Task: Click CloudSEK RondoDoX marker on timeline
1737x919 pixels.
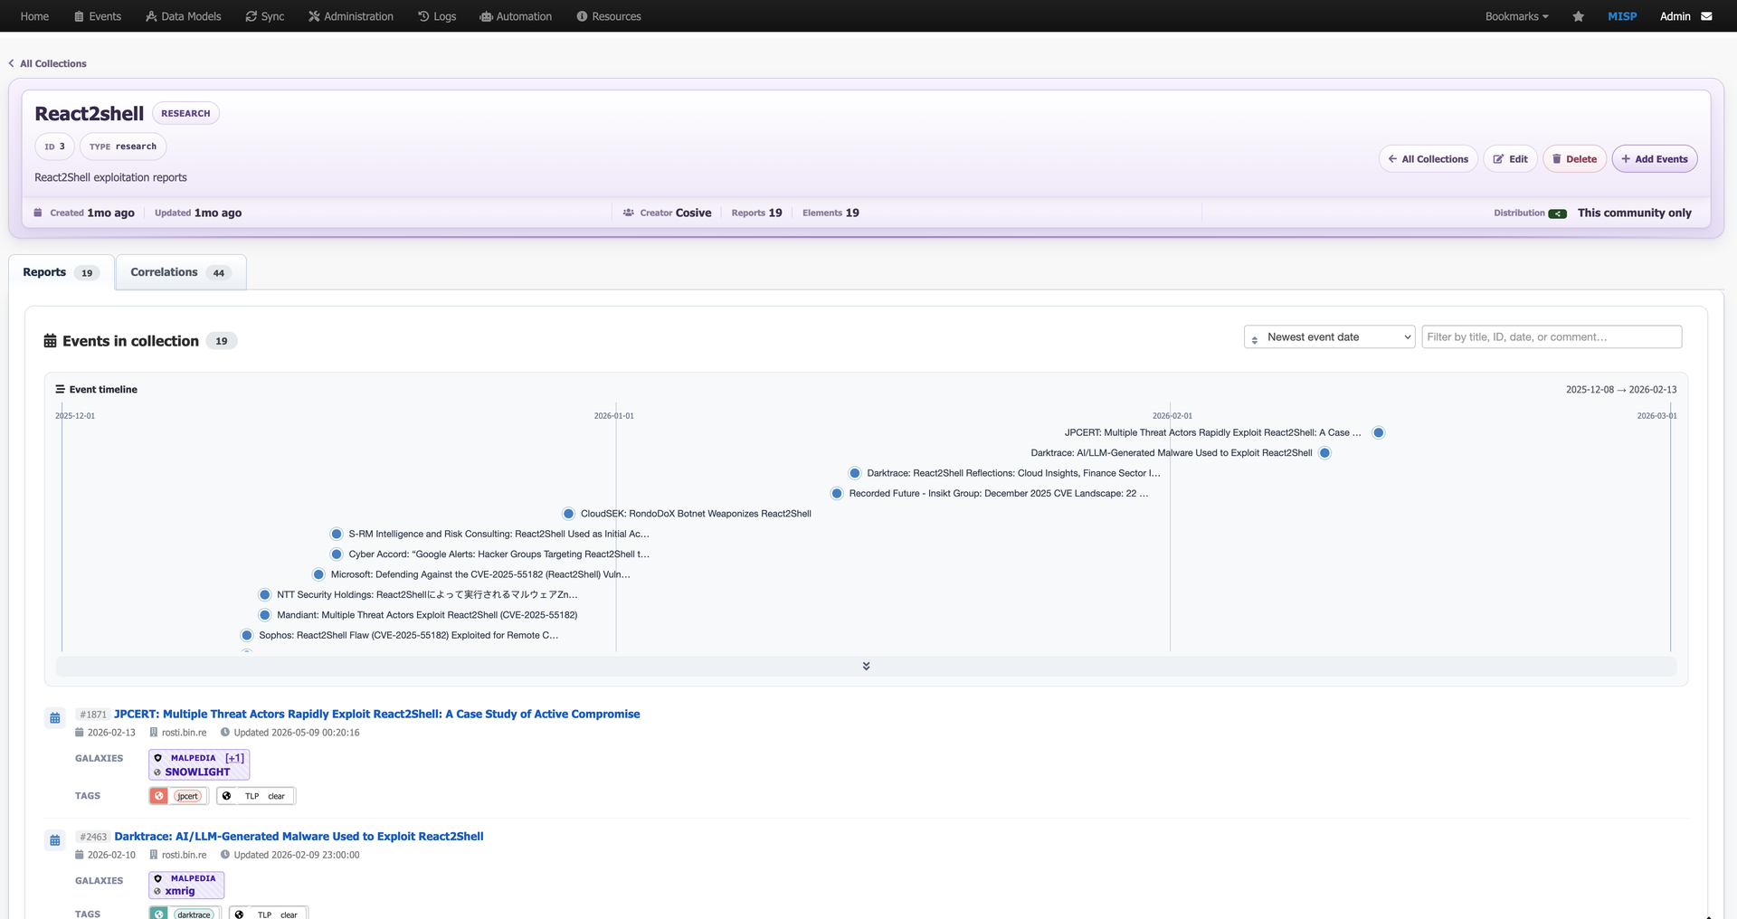Action: [x=568, y=514]
